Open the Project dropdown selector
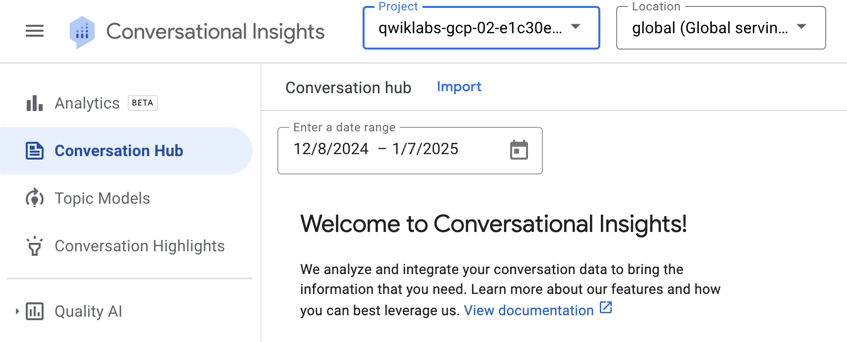 481,28
